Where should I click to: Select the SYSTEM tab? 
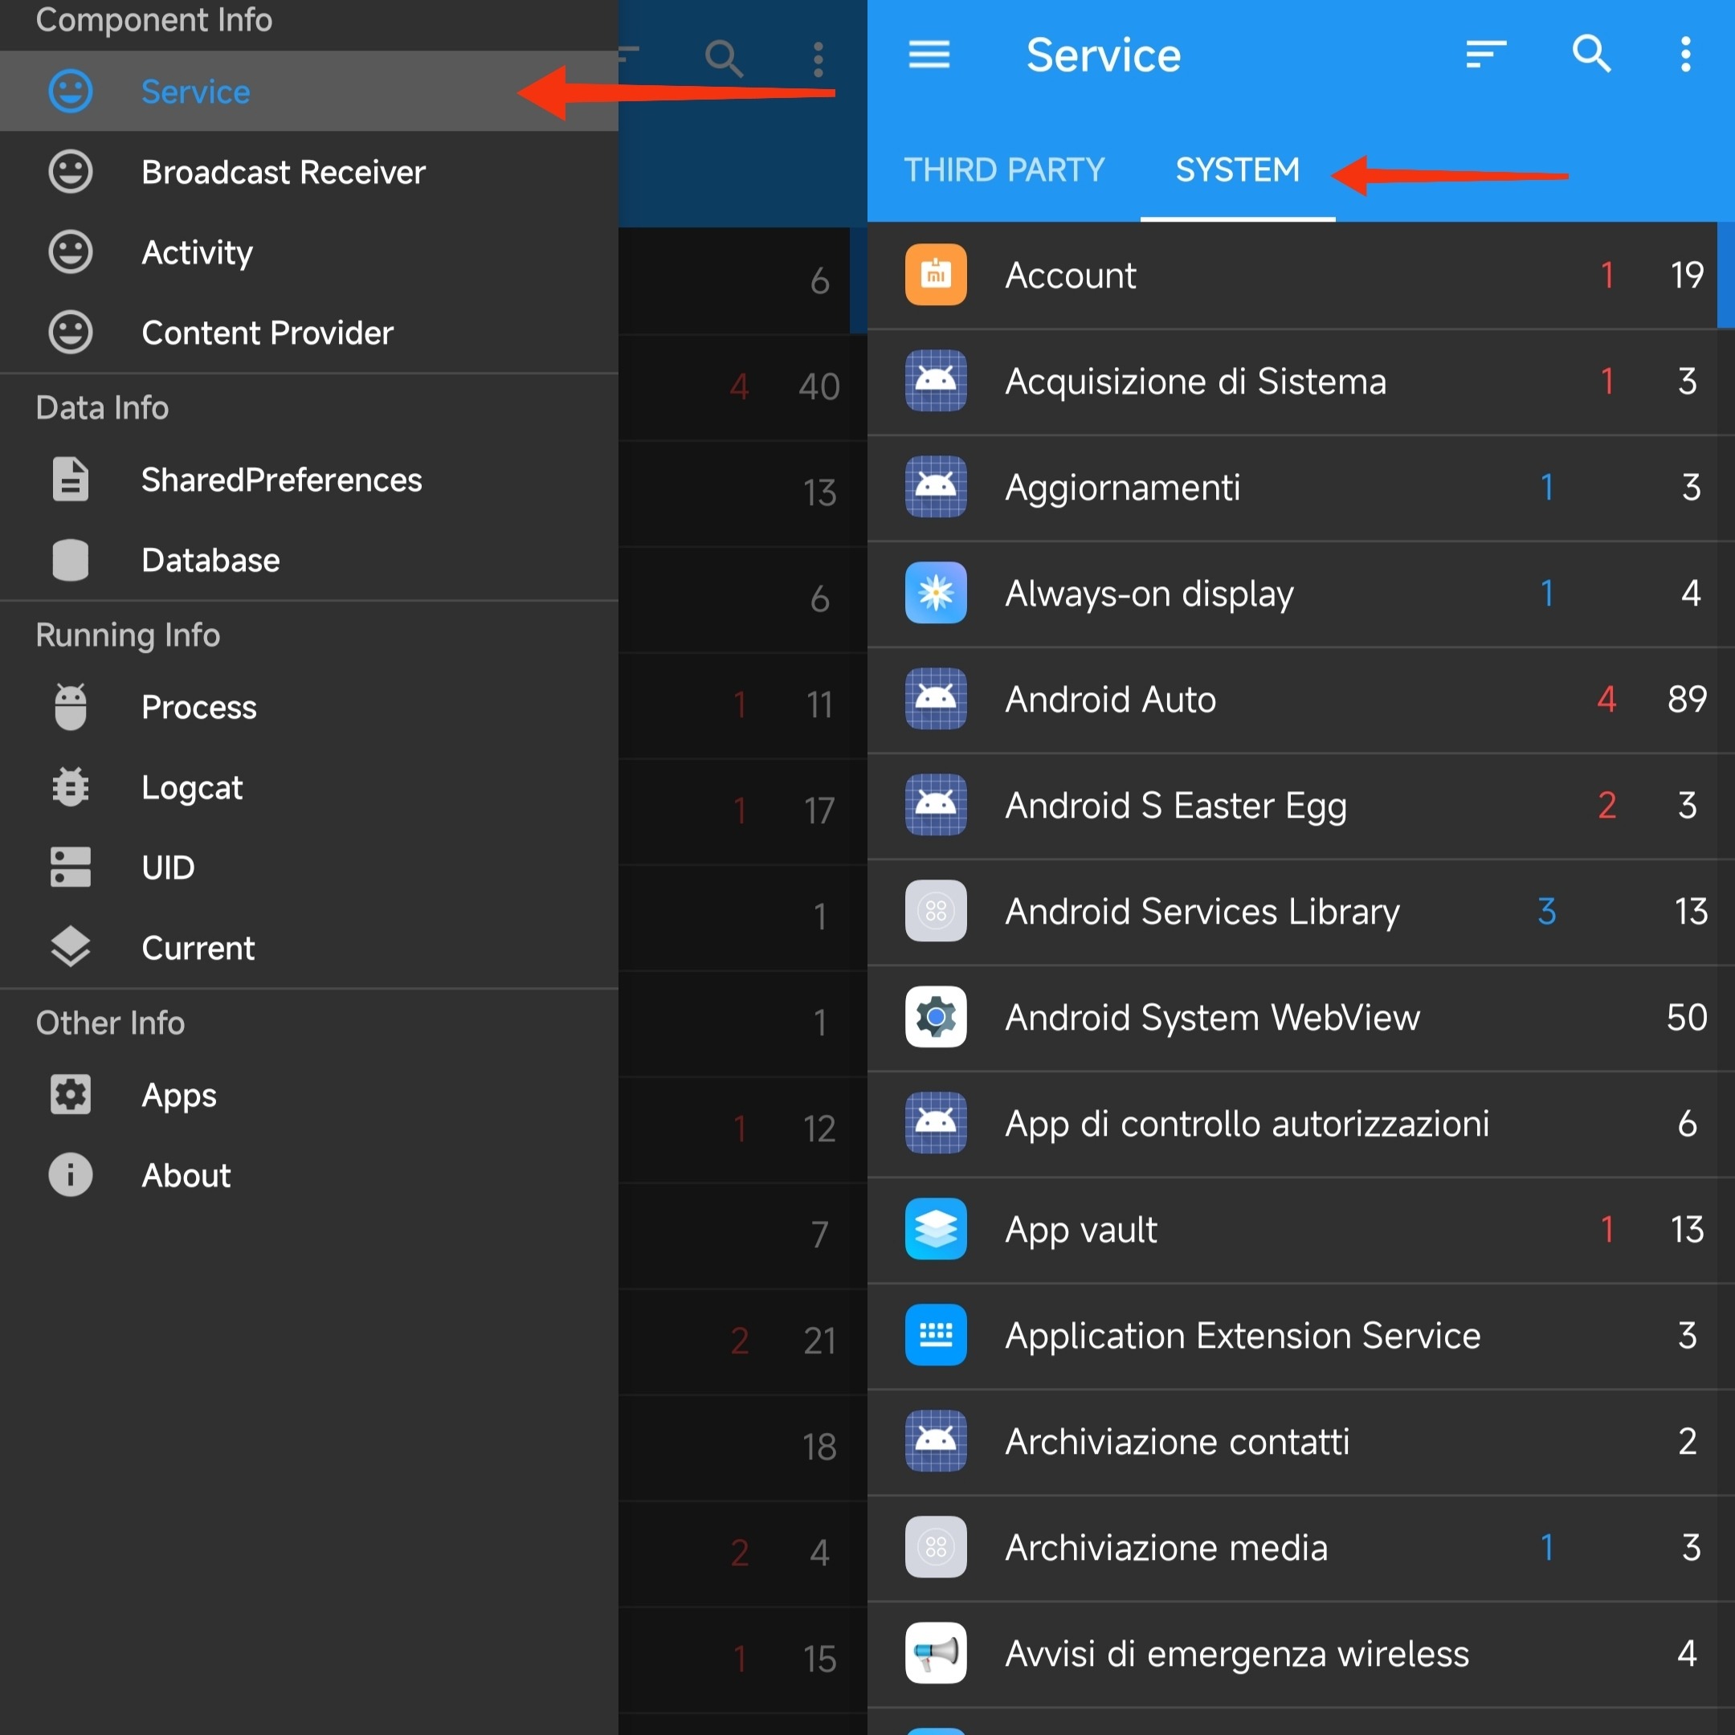1238,169
